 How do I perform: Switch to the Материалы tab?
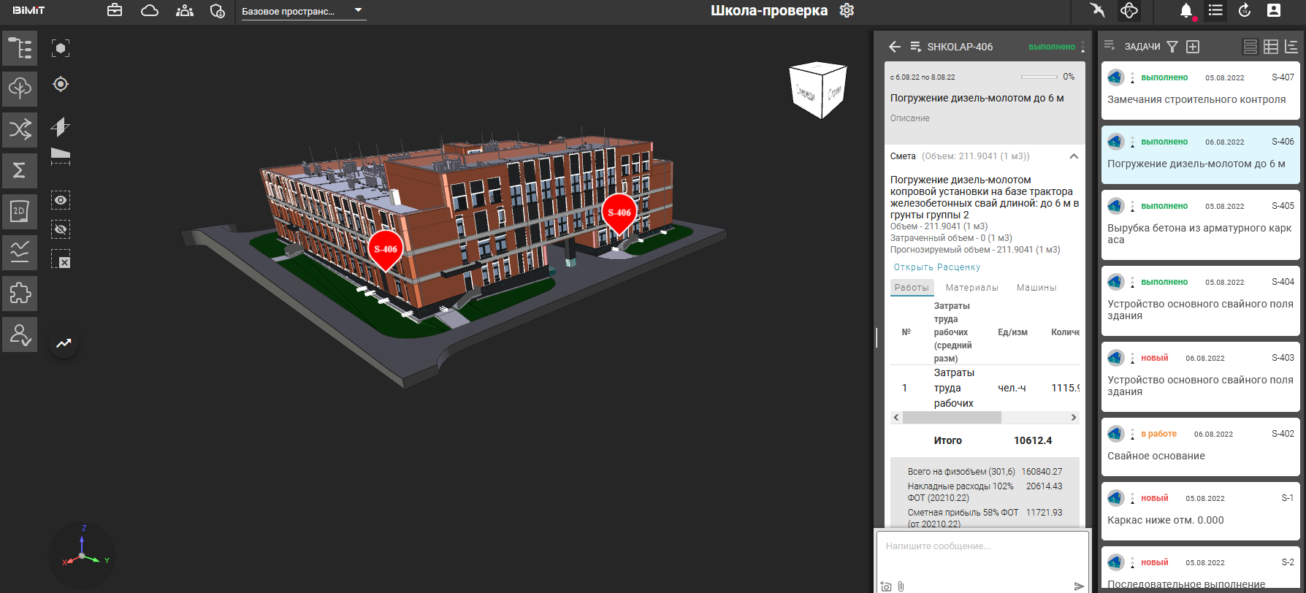click(971, 288)
